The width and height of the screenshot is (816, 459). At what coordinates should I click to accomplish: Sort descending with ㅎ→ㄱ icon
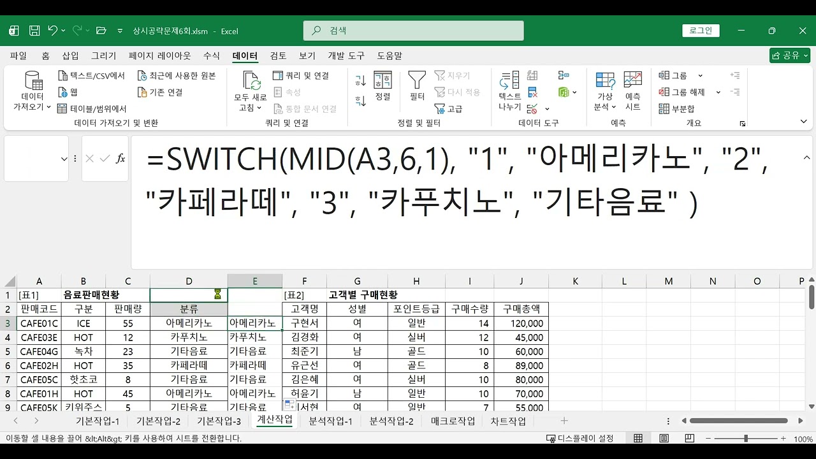tap(361, 101)
